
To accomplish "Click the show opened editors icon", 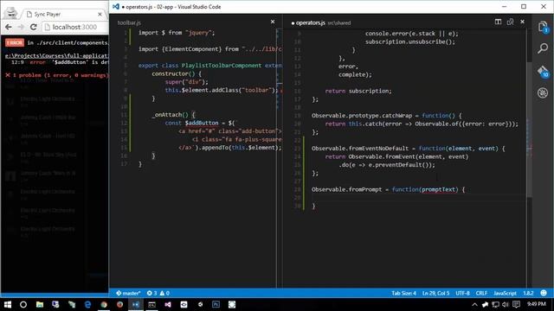I will [510, 22].
